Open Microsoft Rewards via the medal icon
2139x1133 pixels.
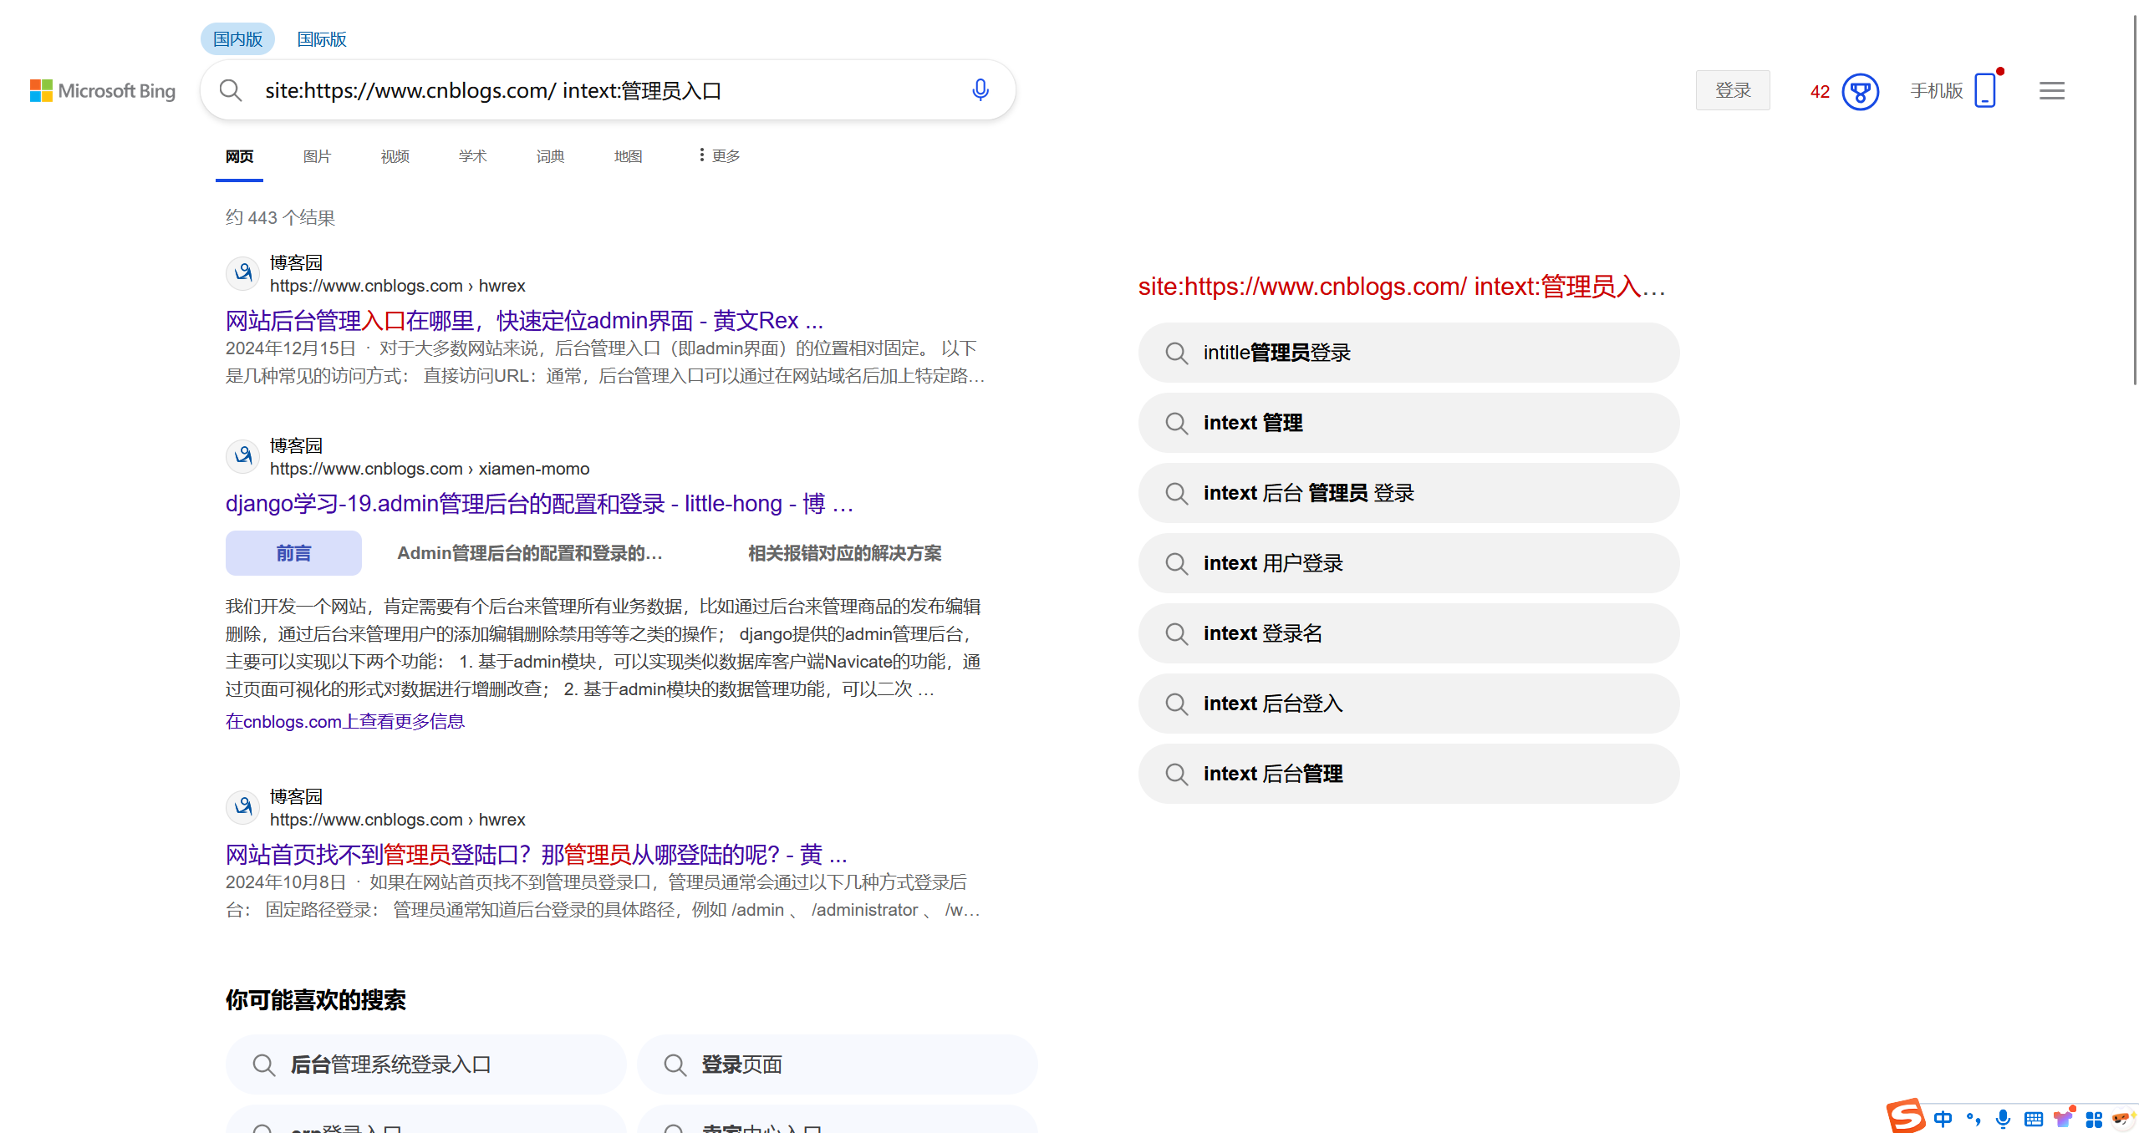(1859, 92)
